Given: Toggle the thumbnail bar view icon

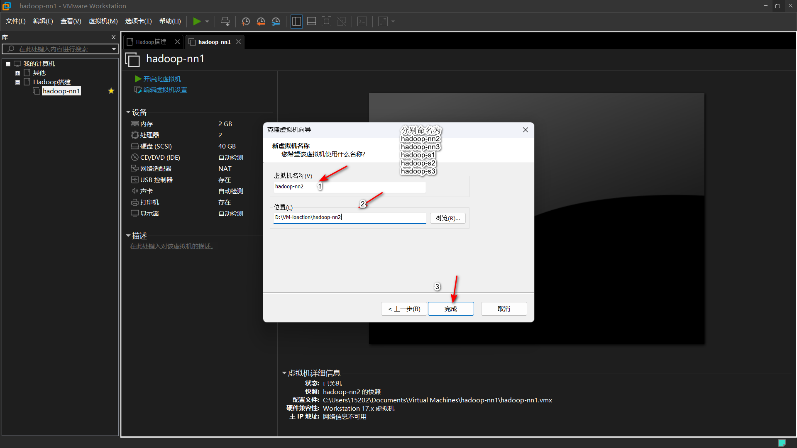Looking at the screenshot, I should [311, 21].
